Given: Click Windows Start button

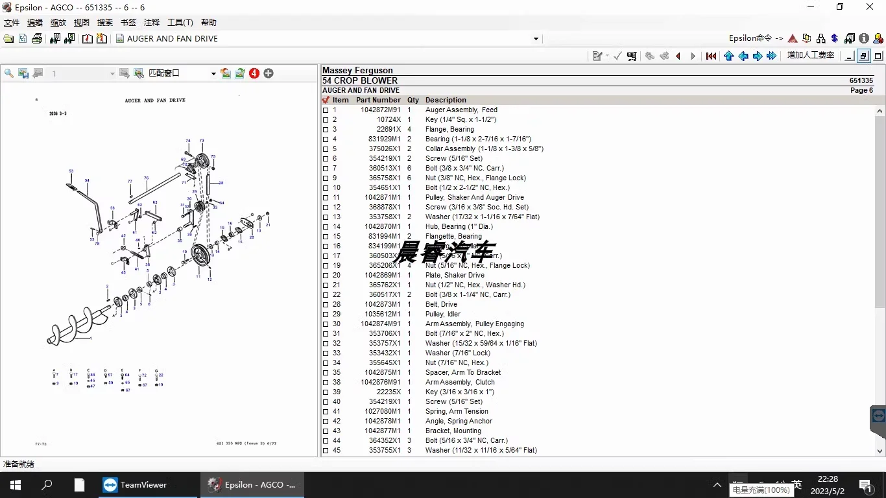Looking at the screenshot, I should point(16,485).
